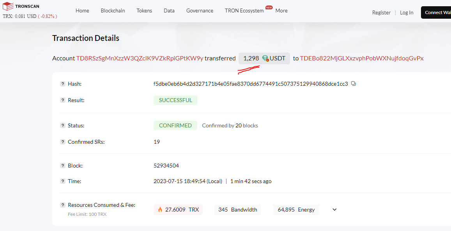Open the Tokens menu
451x231 pixels.
[144, 11]
